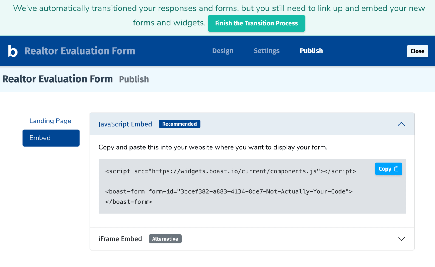Click the Realtor Evaluation Form header title
The height and width of the screenshot is (267, 435).
[x=80, y=51]
